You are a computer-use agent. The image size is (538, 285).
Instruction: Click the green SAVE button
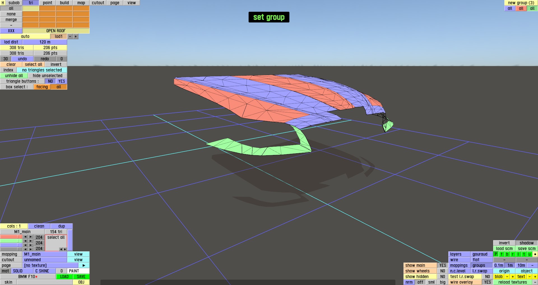click(81, 277)
